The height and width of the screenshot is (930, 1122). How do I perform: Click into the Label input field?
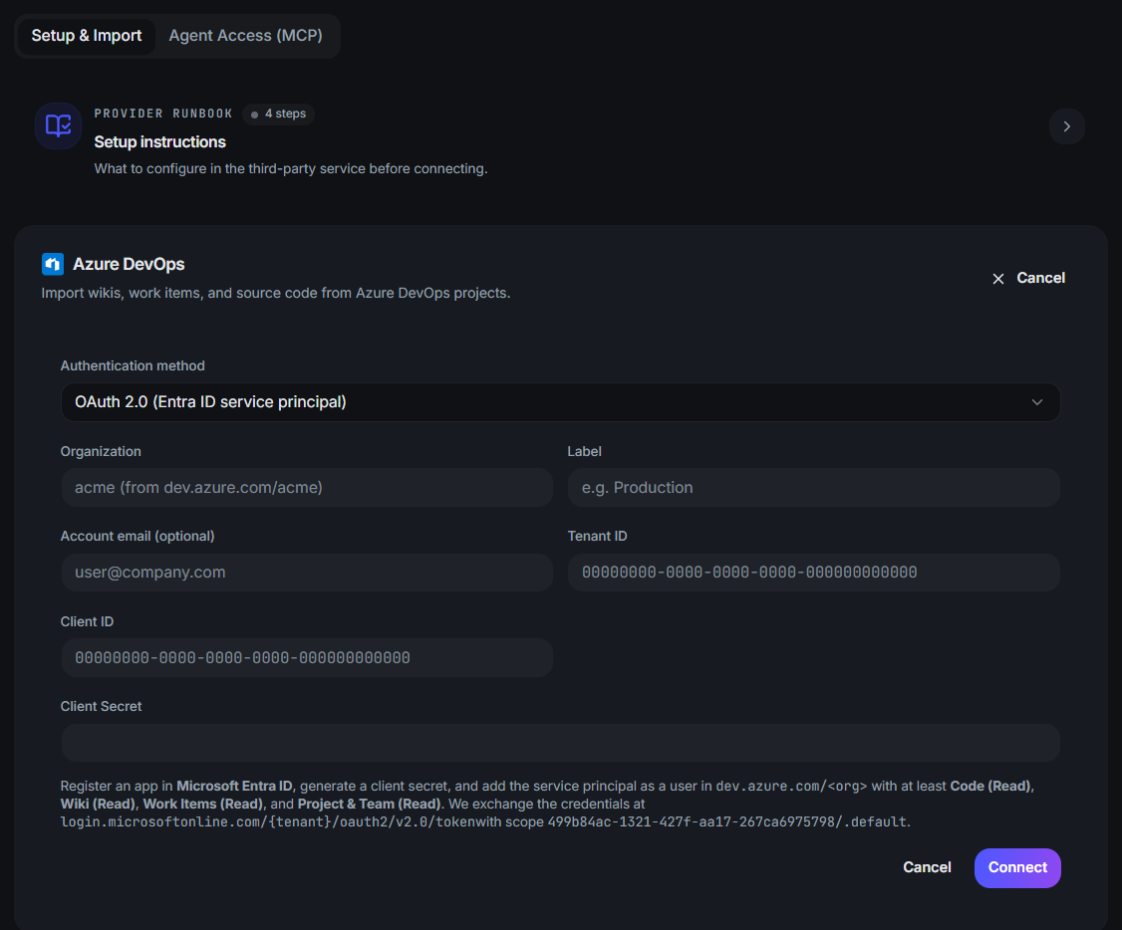pos(813,488)
